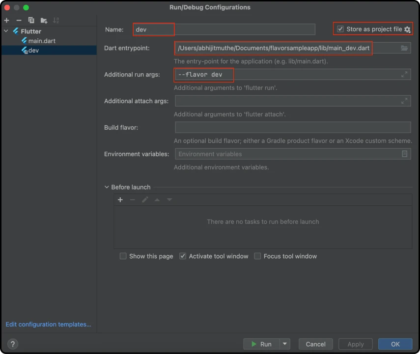Viewport: 420px width, 354px height.
Task: Expand the Additional run args field
Action: 404,75
